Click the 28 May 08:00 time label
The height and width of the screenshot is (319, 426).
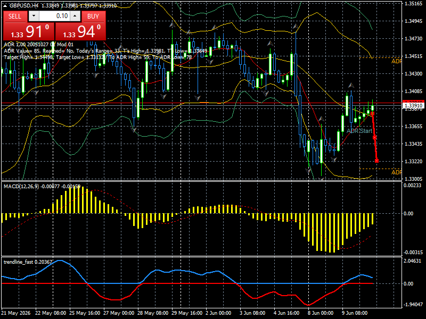pyautogui.click(x=153, y=313)
